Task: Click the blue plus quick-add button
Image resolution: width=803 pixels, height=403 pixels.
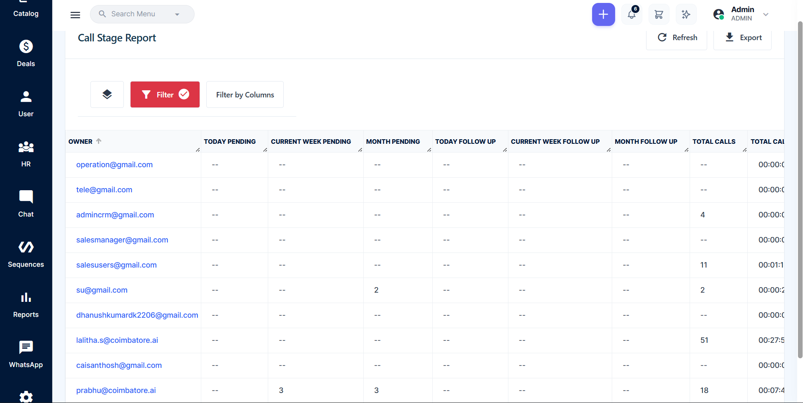Action: (603, 14)
